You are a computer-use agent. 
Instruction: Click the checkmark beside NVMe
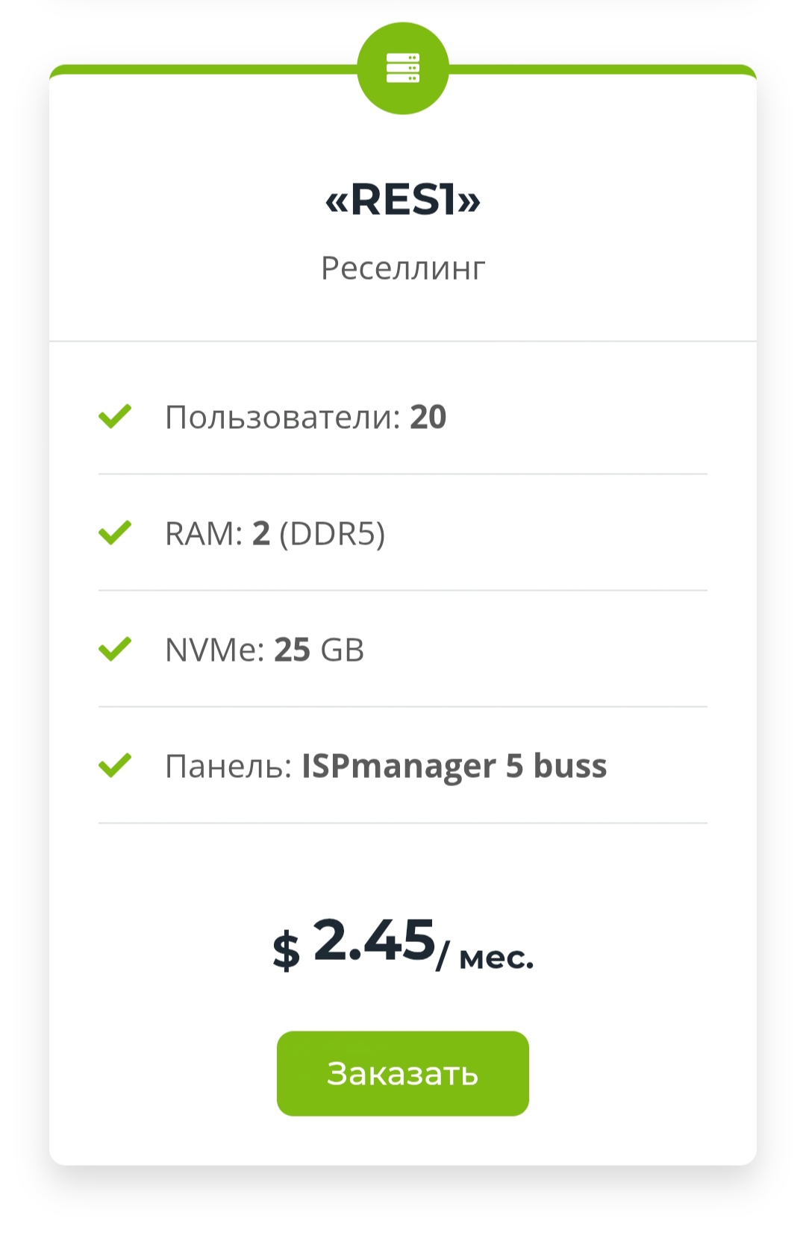tap(115, 649)
